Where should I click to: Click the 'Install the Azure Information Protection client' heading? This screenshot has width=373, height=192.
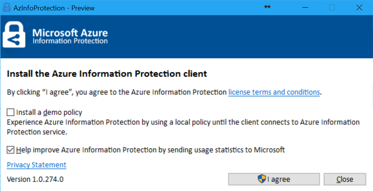[x=107, y=73]
